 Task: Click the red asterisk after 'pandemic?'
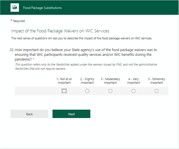(34, 59)
